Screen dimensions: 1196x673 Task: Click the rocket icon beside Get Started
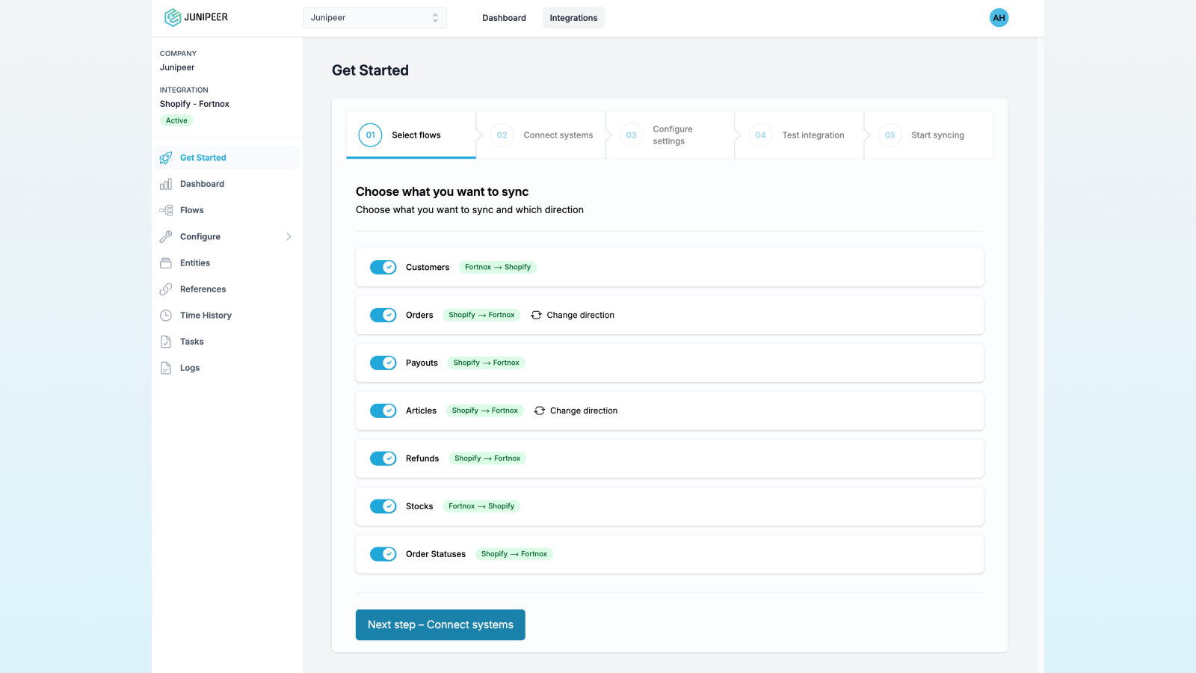pos(166,158)
